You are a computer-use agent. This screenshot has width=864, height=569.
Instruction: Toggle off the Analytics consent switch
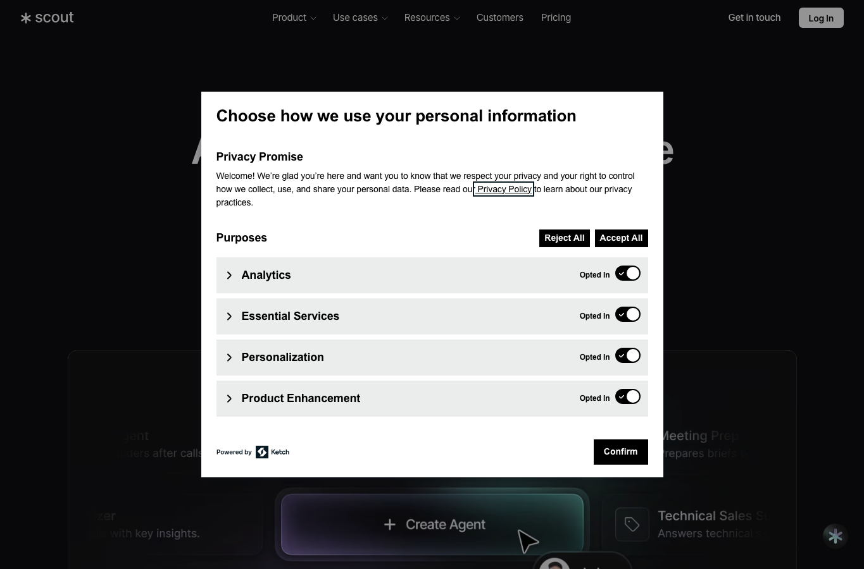[628, 274]
